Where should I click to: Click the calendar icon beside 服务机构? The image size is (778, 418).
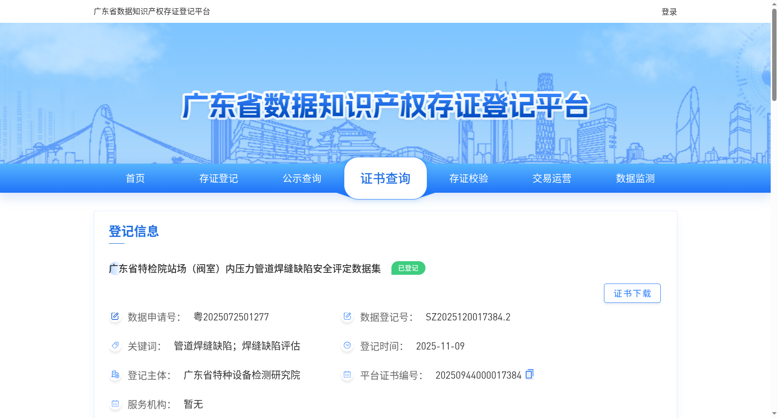[x=115, y=404]
